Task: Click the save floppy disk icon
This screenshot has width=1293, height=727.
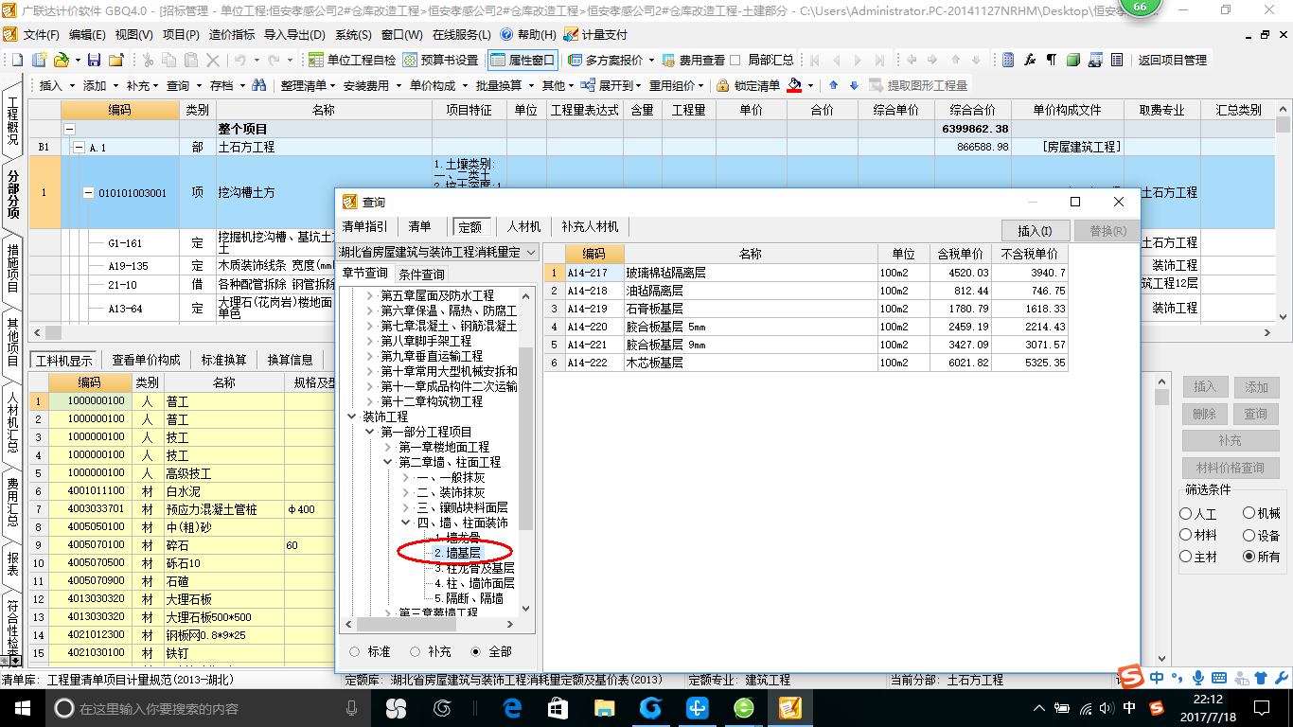Action: pyautogui.click(x=94, y=60)
